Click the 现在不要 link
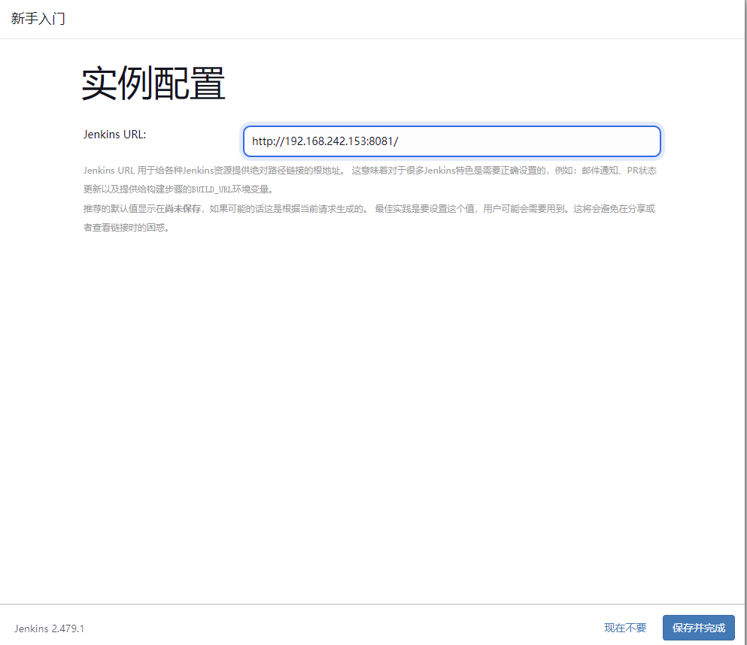The height and width of the screenshot is (645, 747). [x=625, y=628]
